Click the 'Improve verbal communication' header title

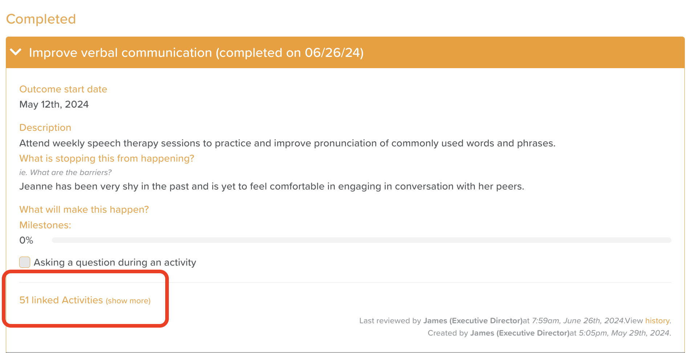click(196, 53)
